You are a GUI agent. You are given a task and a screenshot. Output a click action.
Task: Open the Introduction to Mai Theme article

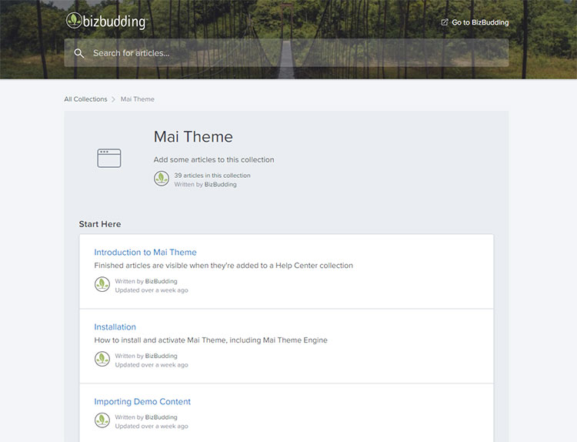145,253
